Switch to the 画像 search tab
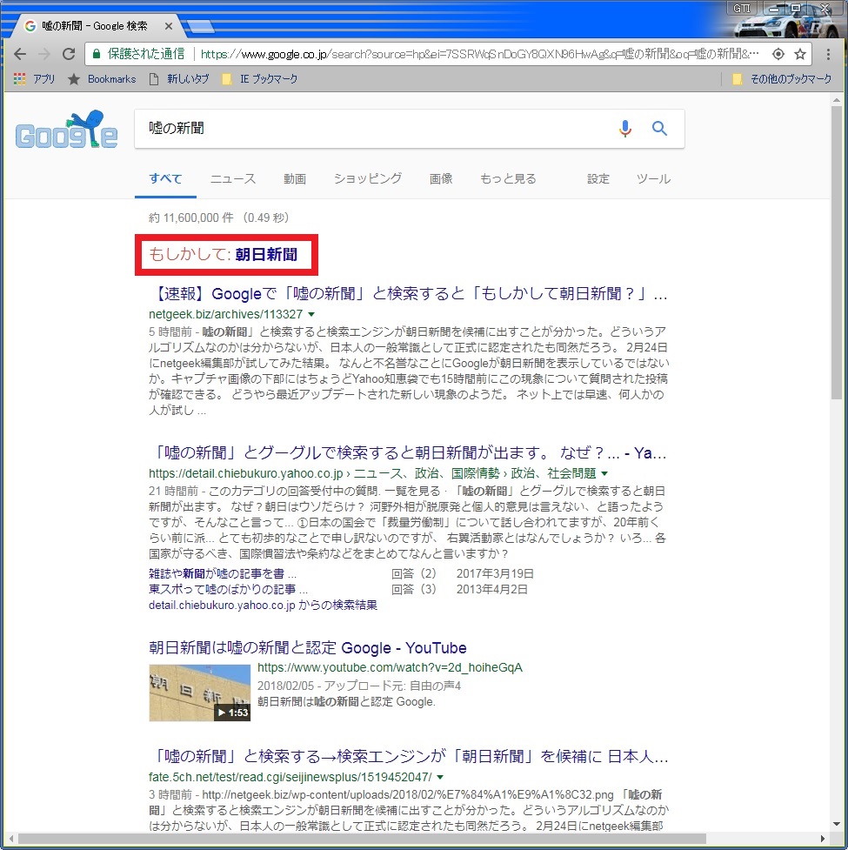This screenshot has height=850, width=848. click(x=441, y=178)
